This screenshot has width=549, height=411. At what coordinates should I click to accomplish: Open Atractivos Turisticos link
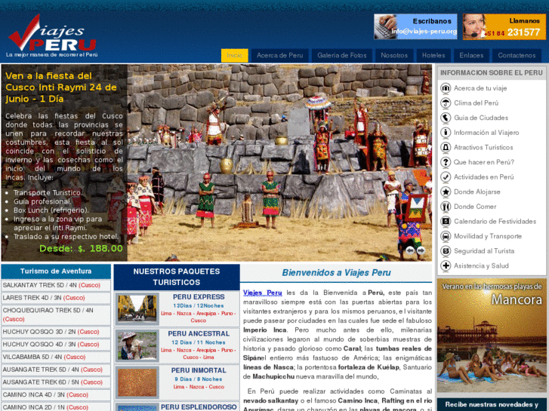click(x=483, y=147)
